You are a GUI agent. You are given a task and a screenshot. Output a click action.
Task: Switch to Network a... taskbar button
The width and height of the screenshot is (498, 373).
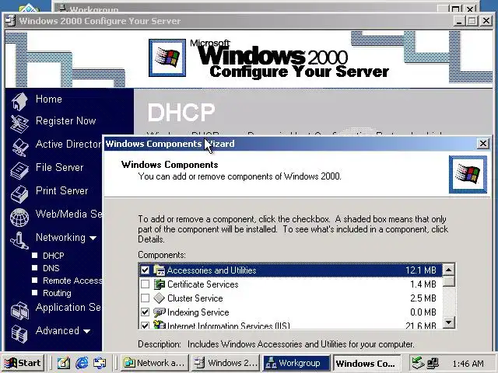coord(155,363)
